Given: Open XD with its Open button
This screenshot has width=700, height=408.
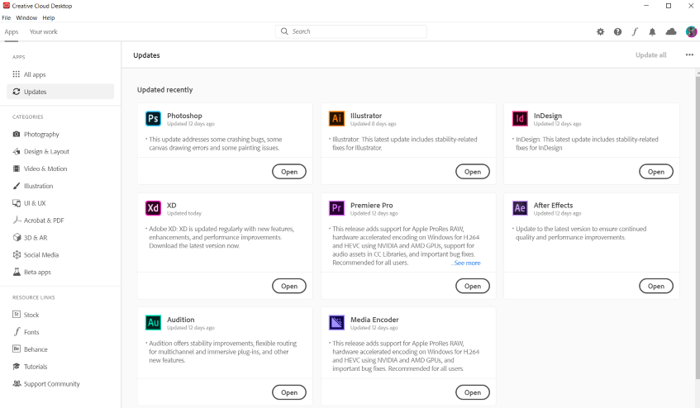Looking at the screenshot, I should click(x=289, y=286).
